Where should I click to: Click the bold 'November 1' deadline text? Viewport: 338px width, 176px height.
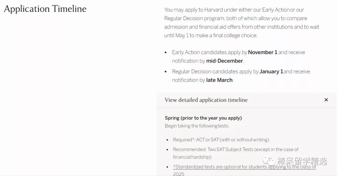point(263,52)
